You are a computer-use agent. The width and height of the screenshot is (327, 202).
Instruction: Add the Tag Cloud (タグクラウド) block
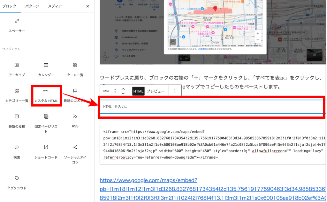pos(17,182)
